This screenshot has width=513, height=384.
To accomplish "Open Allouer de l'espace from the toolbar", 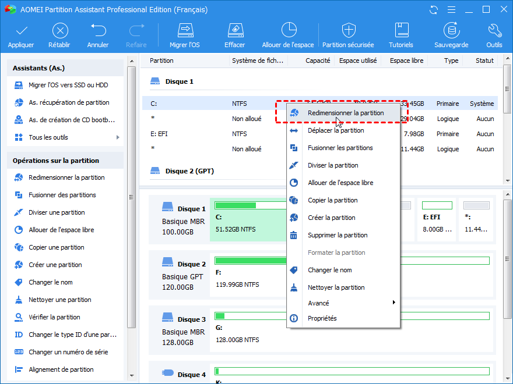I will coord(288,30).
